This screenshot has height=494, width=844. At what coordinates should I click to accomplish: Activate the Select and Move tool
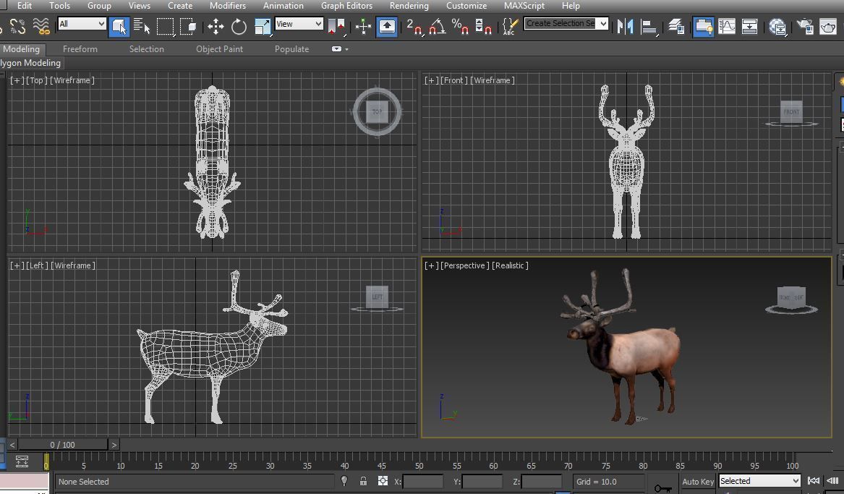tap(216, 26)
